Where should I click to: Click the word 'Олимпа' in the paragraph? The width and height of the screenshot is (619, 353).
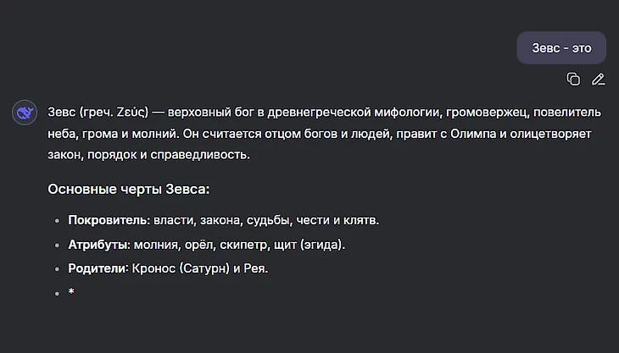coord(470,134)
